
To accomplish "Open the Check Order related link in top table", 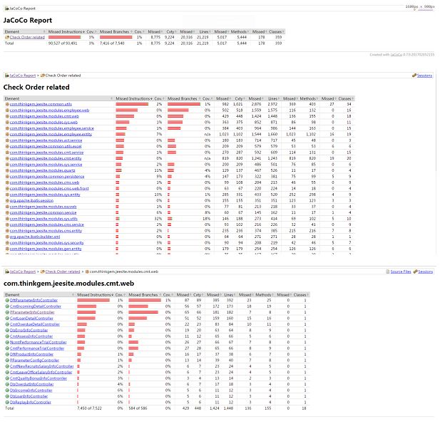I will (27, 37).
